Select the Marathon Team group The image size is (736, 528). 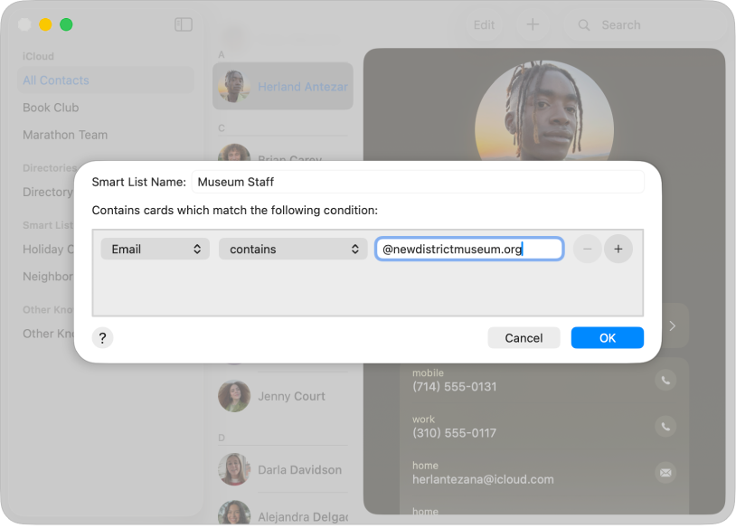click(x=65, y=135)
